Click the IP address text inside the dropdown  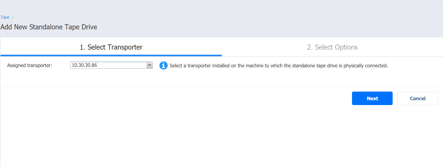84,65
